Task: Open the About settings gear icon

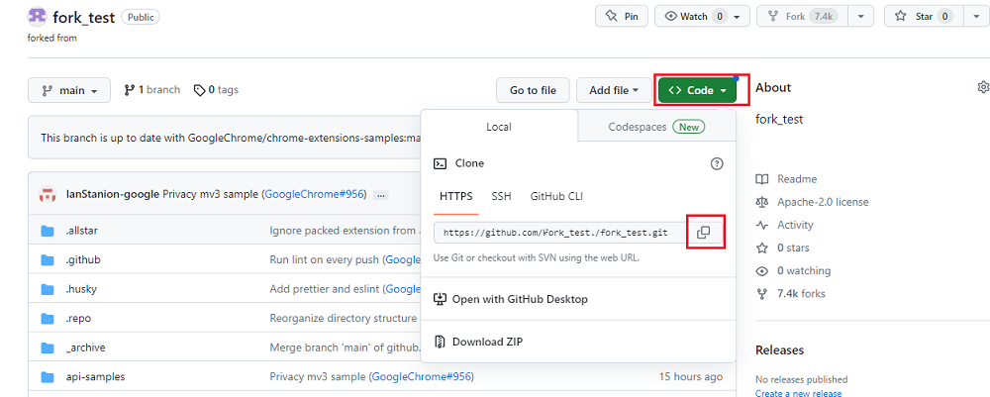Action: point(982,87)
